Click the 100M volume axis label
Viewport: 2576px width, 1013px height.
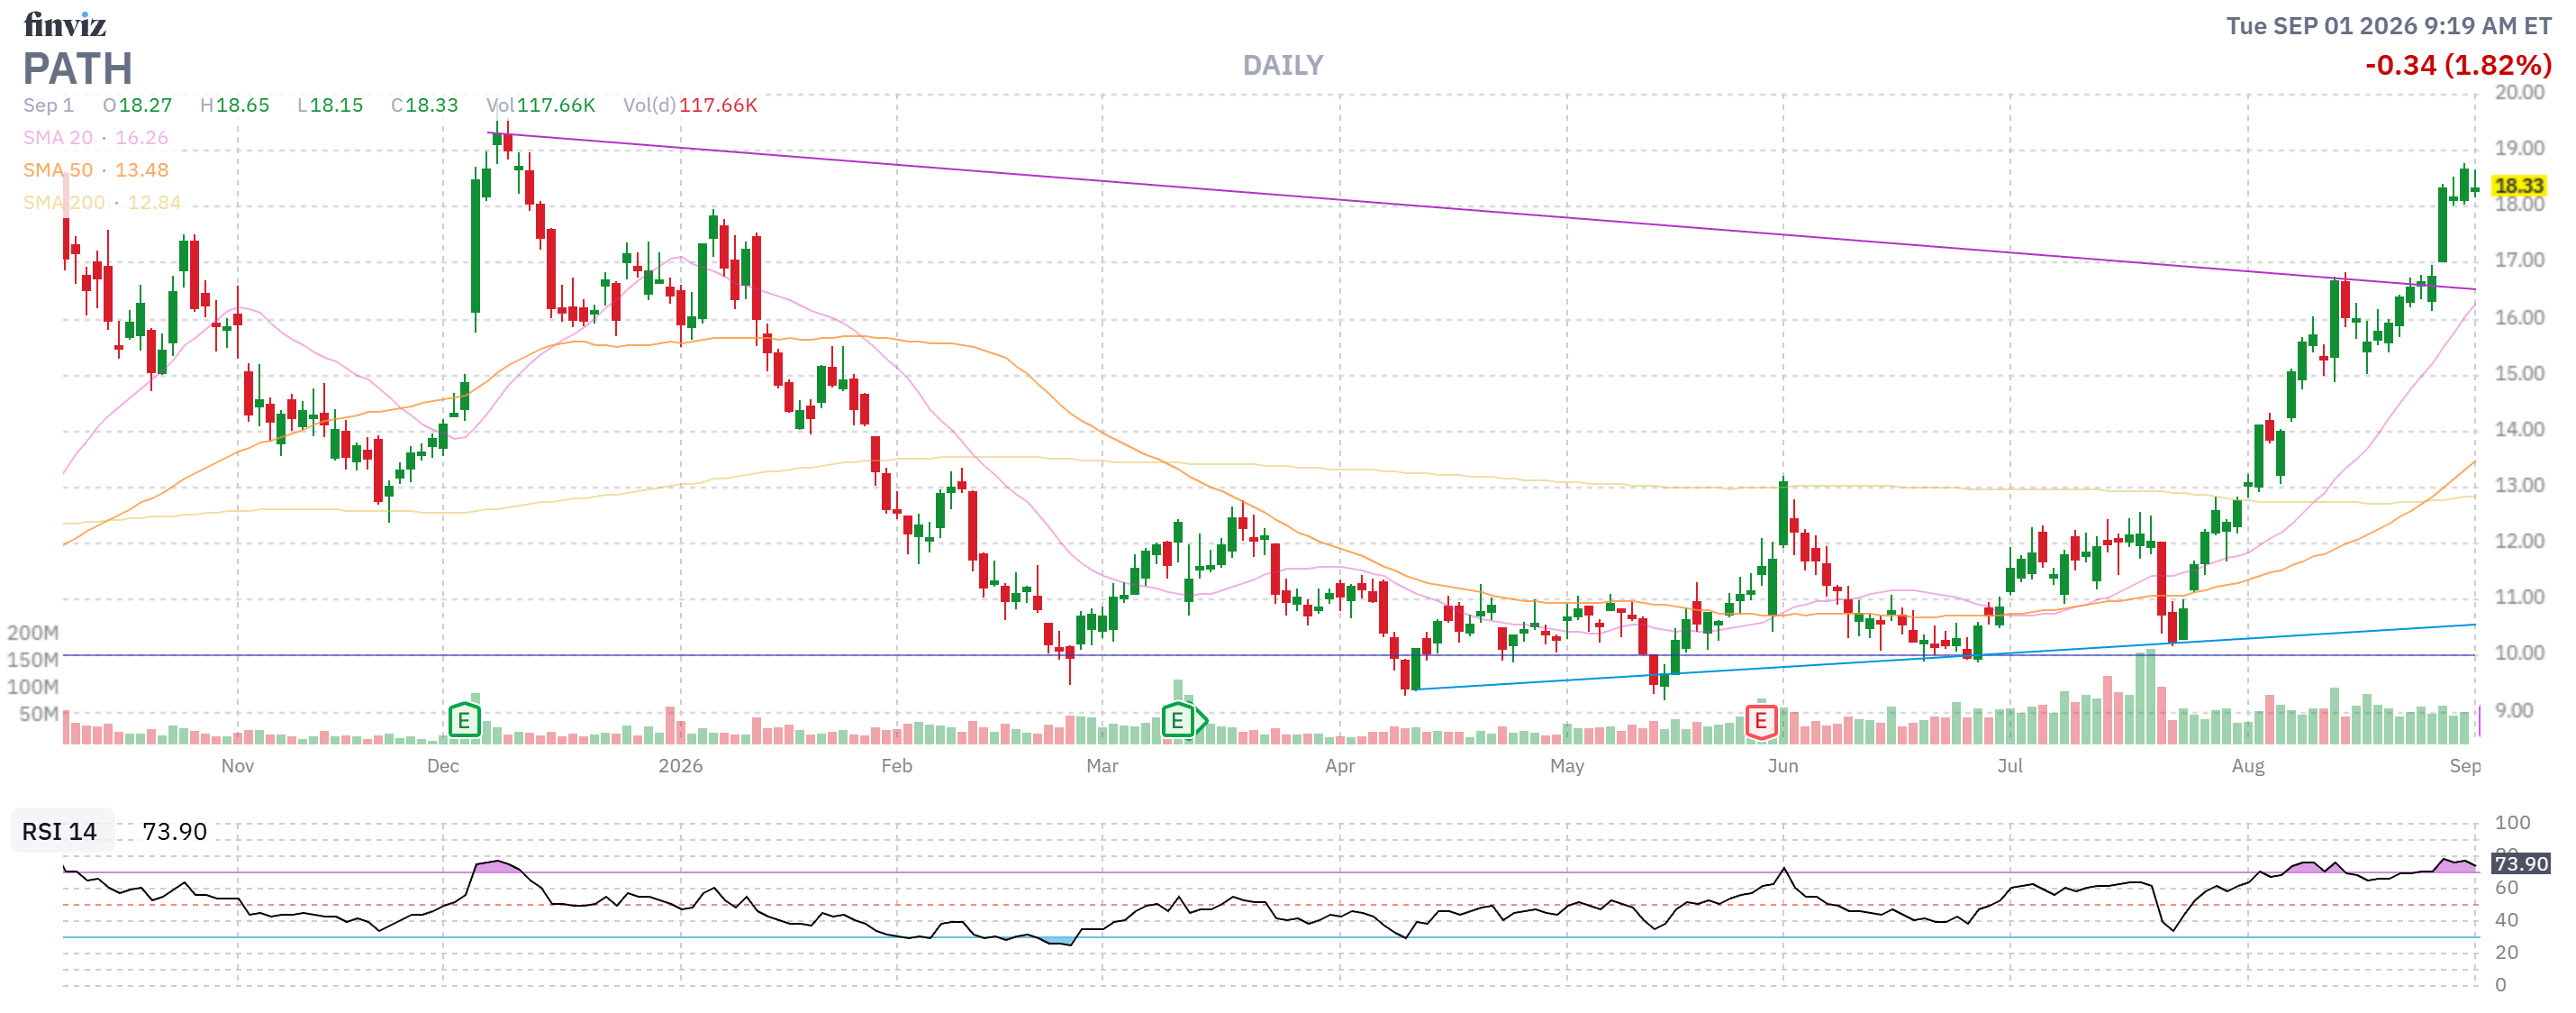pyautogui.click(x=33, y=687)
